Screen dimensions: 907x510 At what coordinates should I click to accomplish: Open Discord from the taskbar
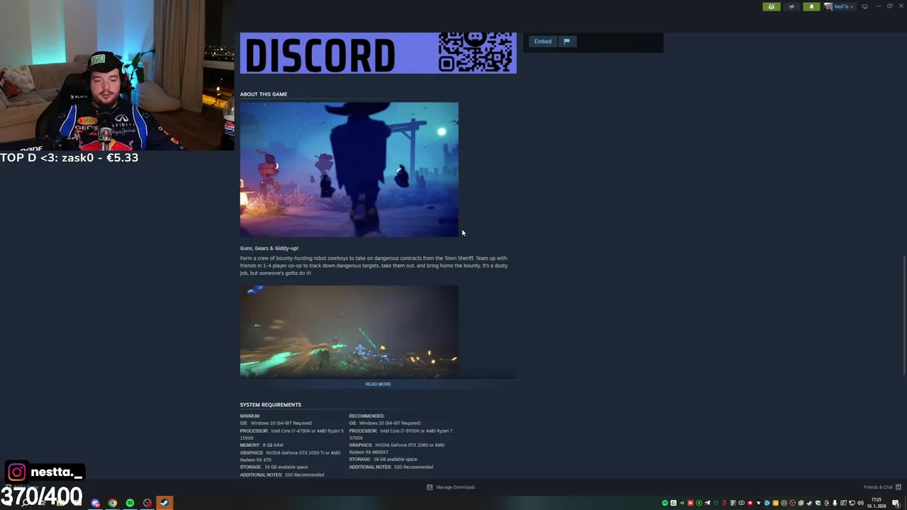click(96, 503)
